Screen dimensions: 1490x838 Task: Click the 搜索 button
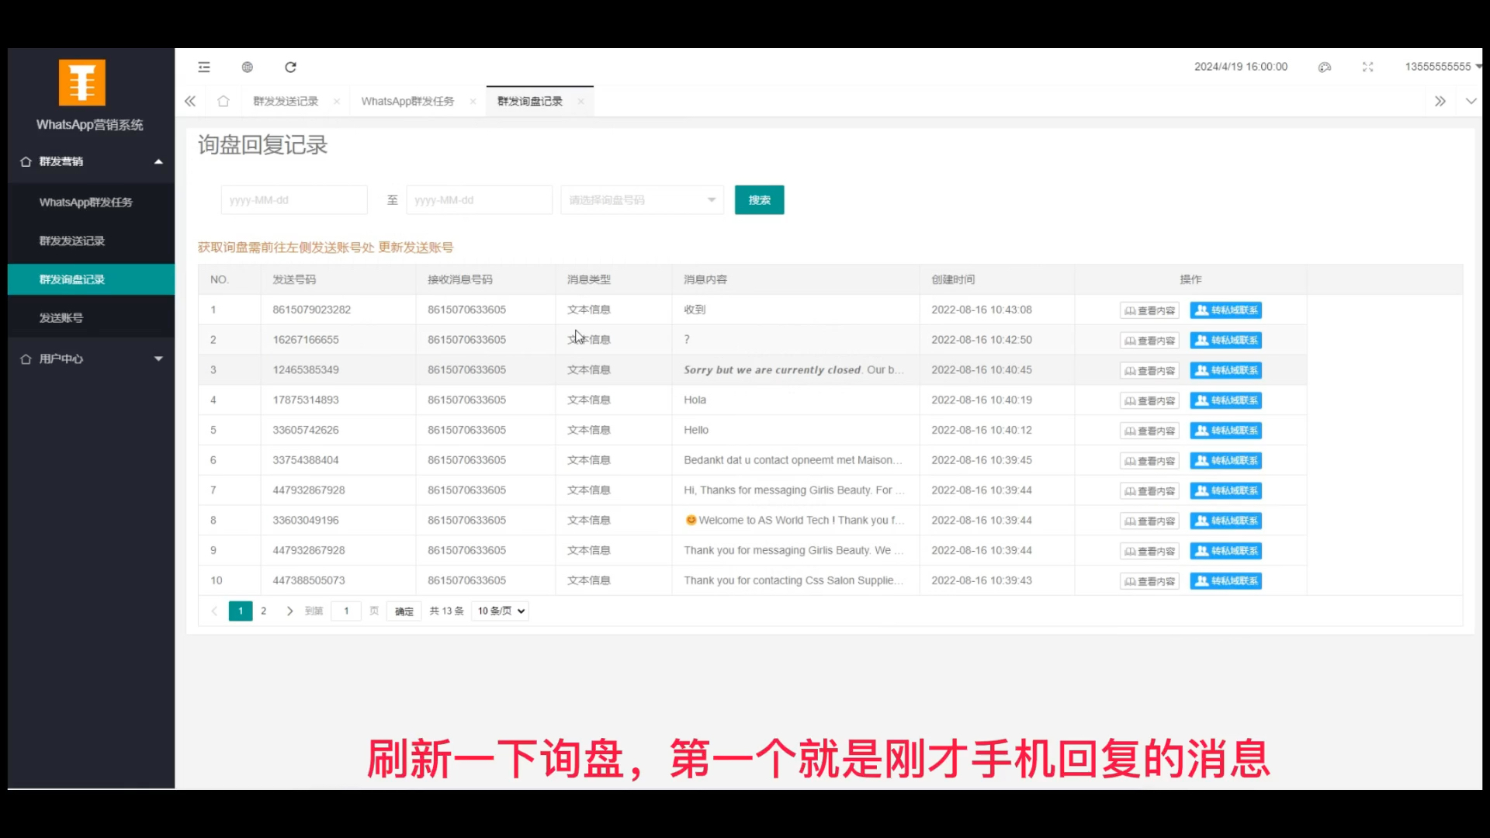tap(759, 199)
